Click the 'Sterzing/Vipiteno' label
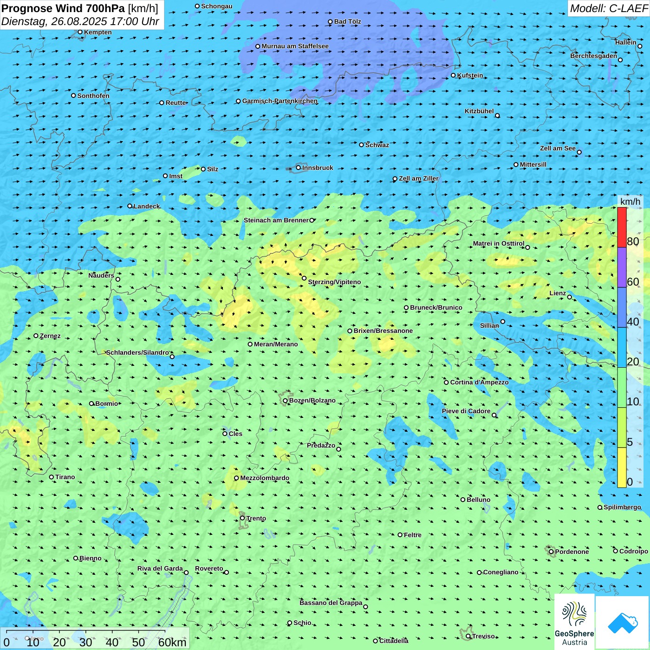The width and height of the screenshot is (650, 650). pos(334,282)
